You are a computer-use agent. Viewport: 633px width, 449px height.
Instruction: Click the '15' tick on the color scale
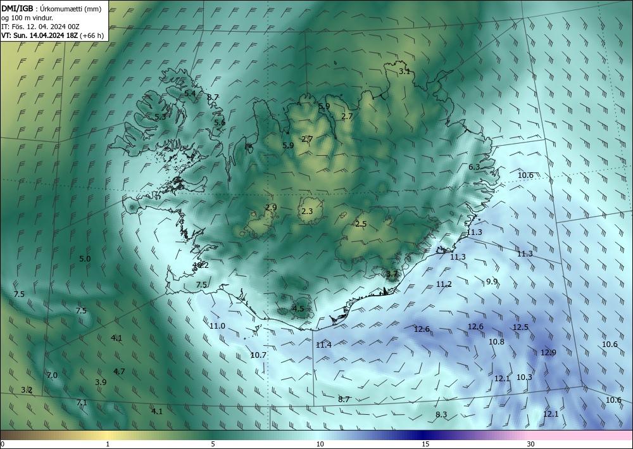click(x=425, y=444)
